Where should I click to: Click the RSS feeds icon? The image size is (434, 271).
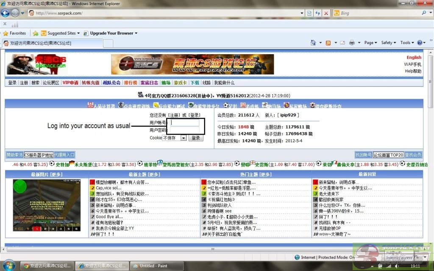point(328,43)
